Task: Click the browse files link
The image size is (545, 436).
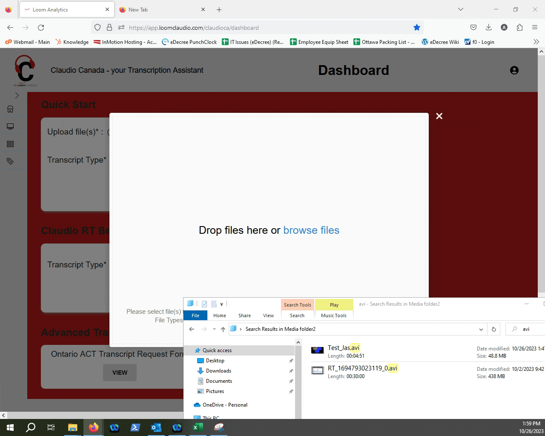Action: pyautogui.click(x=311, y=230)
